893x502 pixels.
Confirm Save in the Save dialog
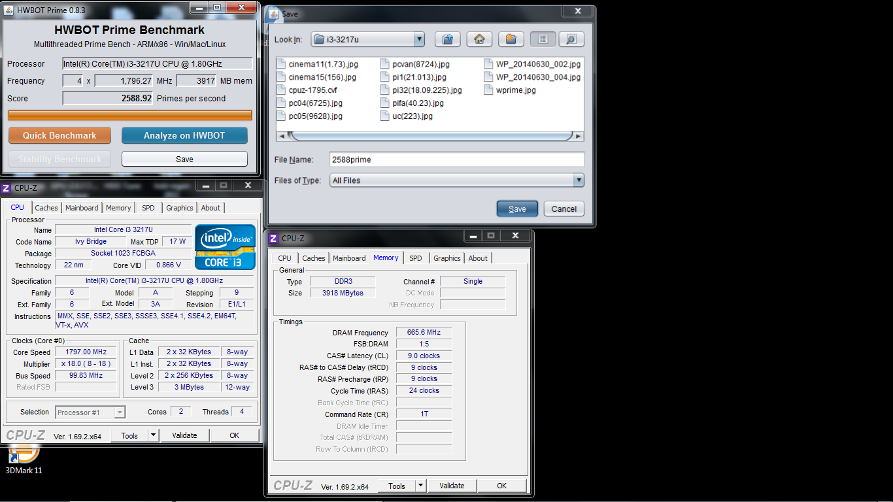pos(517,209)
